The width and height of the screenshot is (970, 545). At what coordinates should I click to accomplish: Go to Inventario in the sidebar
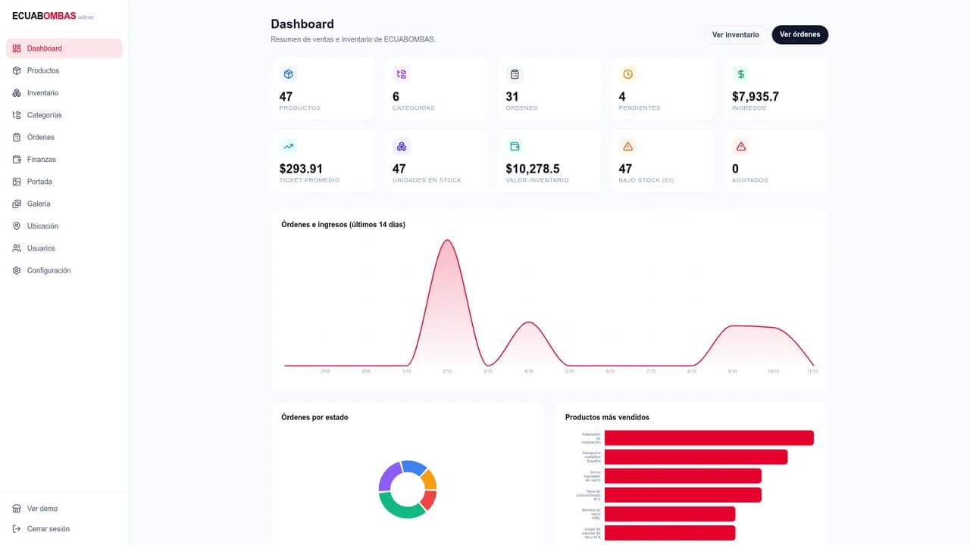[x=64, y=93]
